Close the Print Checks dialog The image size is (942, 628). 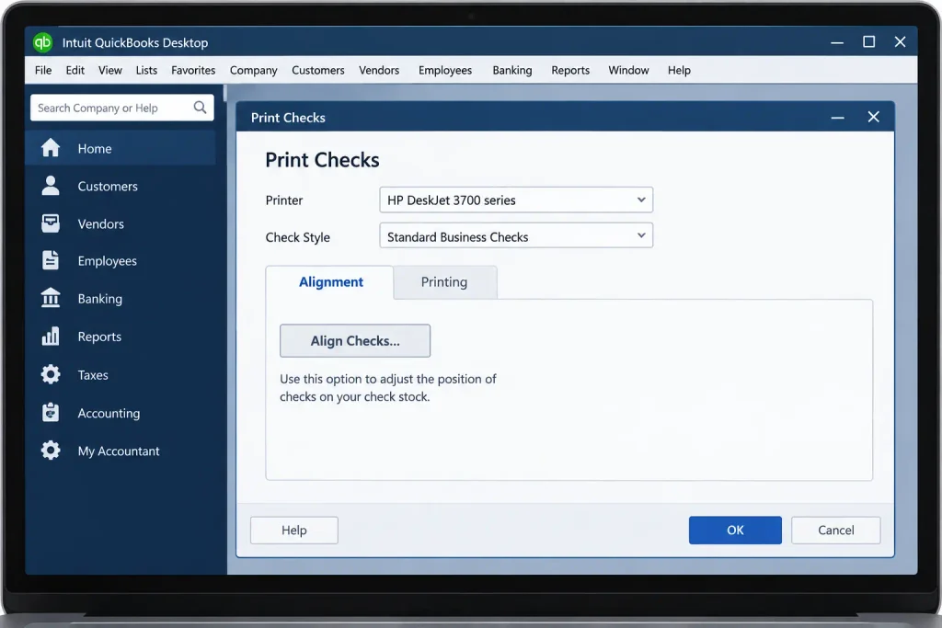(874, 117)
